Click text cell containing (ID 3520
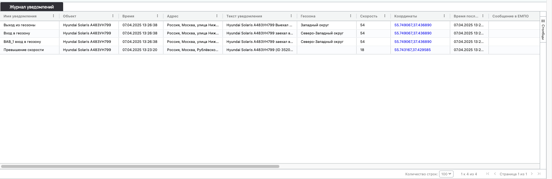Image resolution: width=552 pixels, height=179 pixels. pos(260,50)
